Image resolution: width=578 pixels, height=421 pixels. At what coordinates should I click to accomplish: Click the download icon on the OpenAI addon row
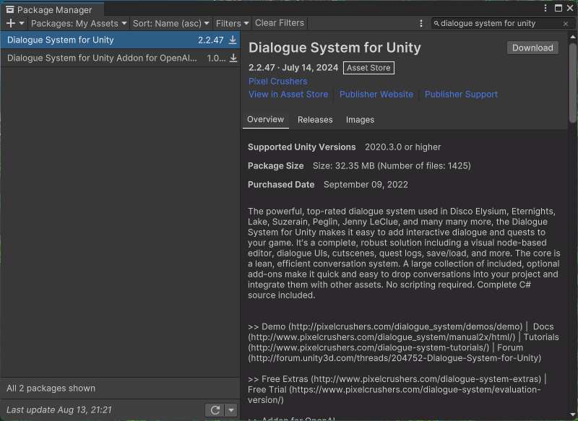click(x=233, y=58)
